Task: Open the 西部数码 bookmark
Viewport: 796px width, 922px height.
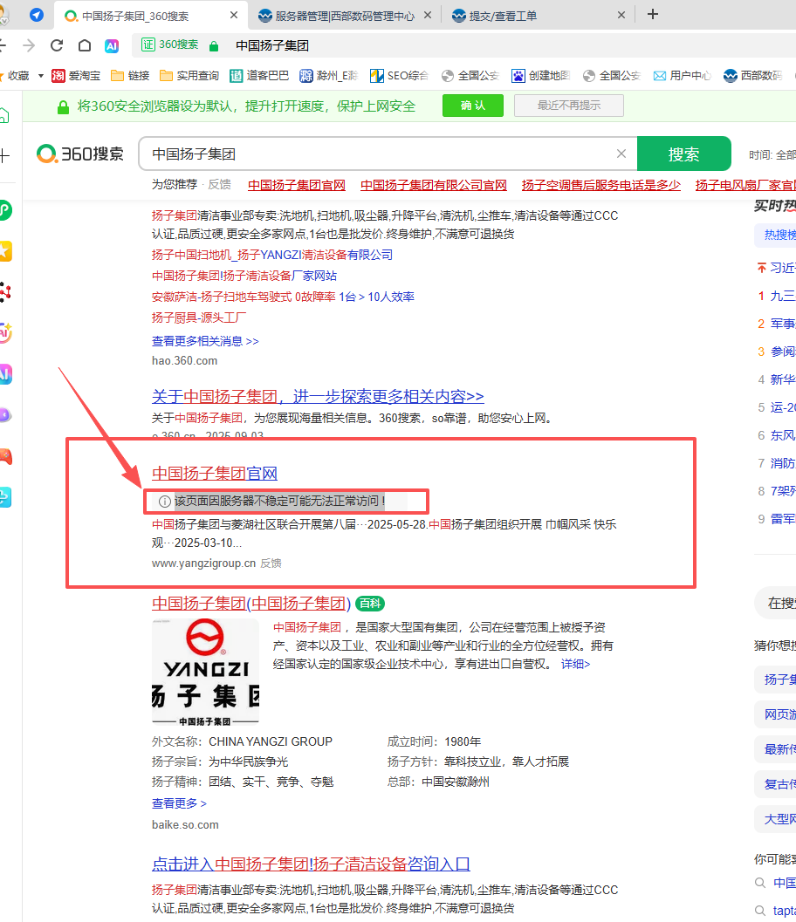Action: (x=752, y=76)
